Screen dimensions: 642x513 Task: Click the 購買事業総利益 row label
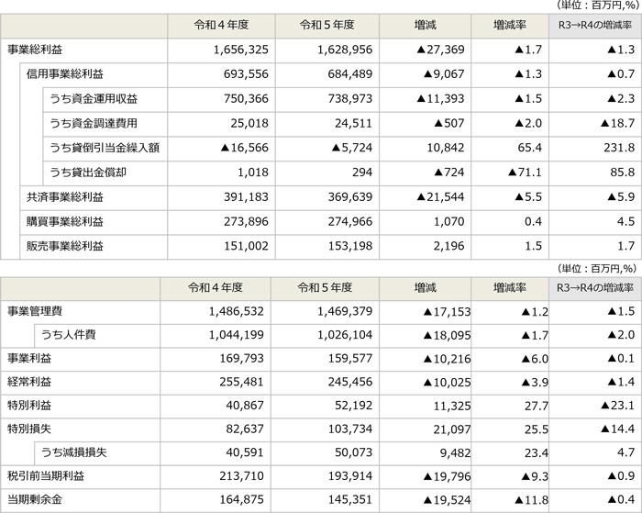65,222
